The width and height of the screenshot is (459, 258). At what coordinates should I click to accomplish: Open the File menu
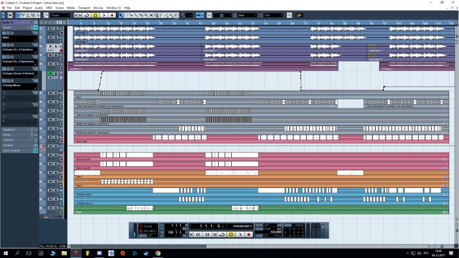(x=9, y=8)
